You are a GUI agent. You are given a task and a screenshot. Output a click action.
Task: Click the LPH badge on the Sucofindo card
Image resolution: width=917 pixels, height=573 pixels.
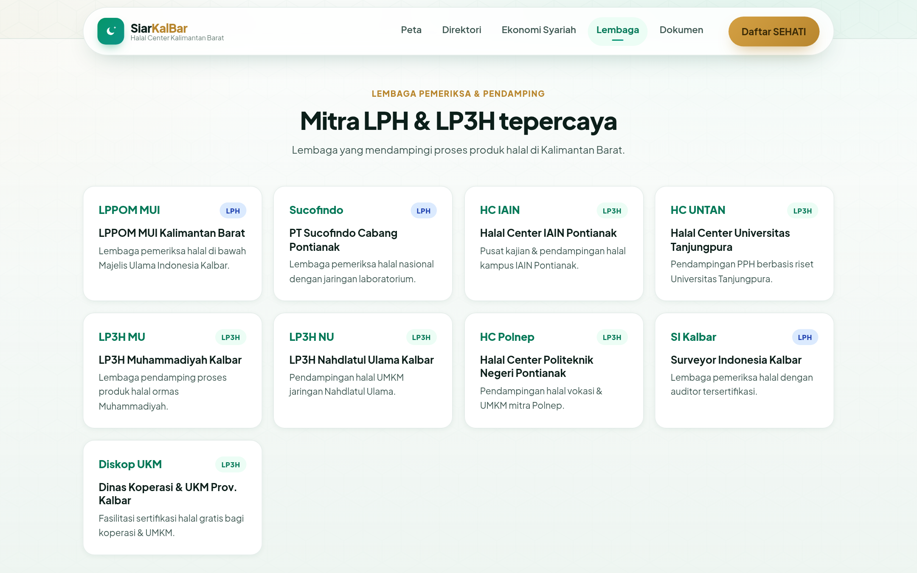(x=423, y=211)
